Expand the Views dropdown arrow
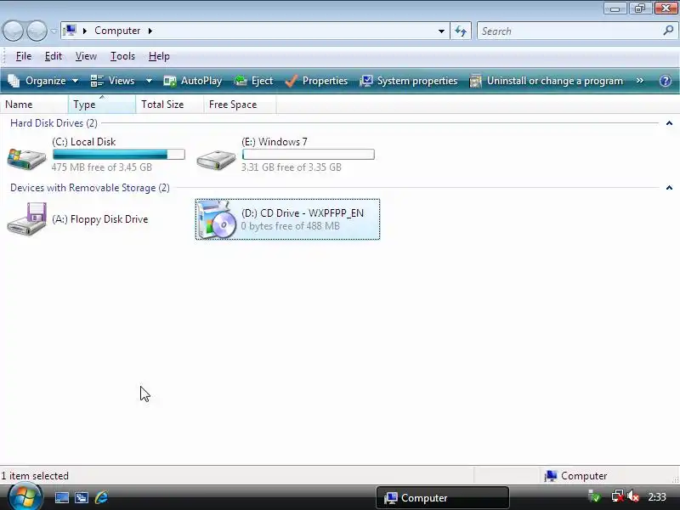 [x=149, y=81]
